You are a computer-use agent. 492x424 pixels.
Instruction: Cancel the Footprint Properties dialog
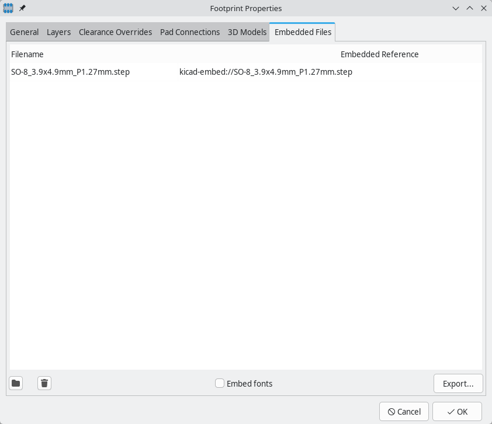(x=404, y=411)
